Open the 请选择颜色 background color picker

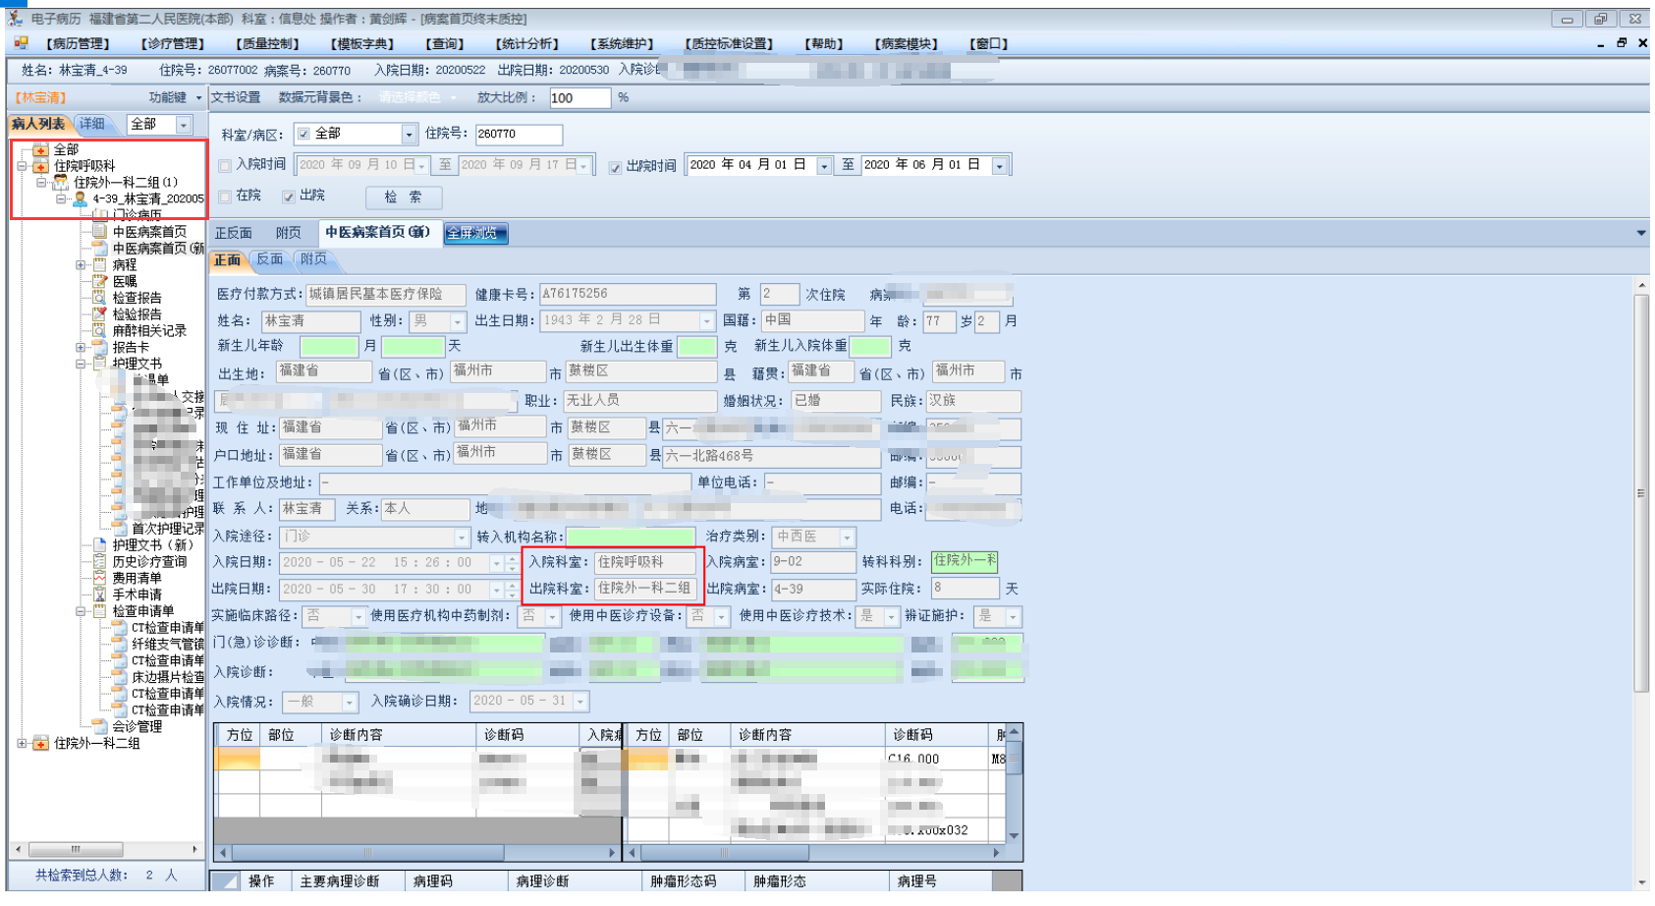[416, 97]
